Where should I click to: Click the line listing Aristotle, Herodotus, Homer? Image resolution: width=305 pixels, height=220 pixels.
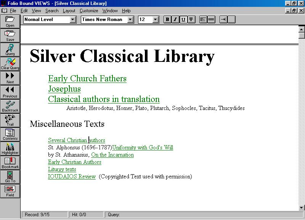coord(156,108)
